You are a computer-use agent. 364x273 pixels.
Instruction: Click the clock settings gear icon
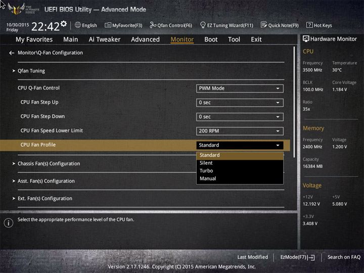coord(64,23)
